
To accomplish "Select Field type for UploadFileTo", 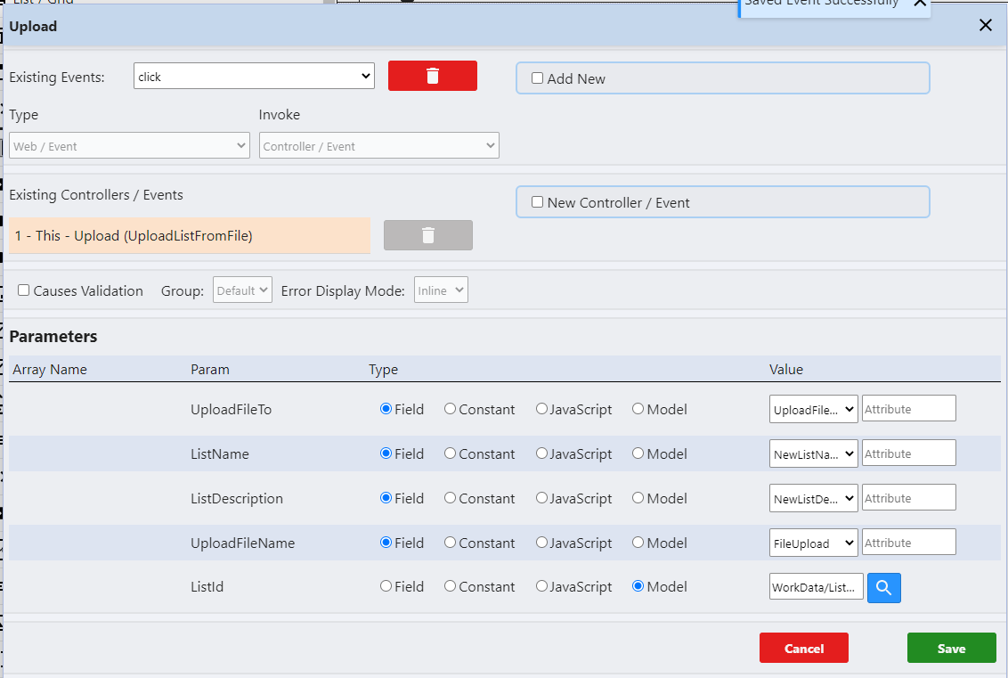I will 386,408.
